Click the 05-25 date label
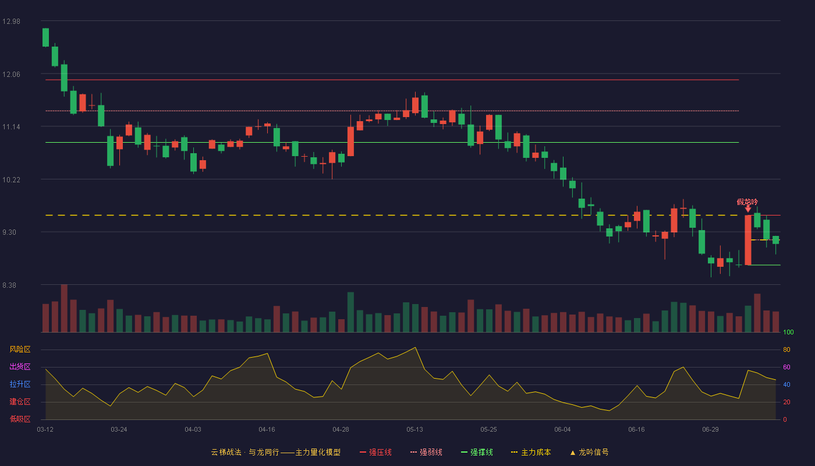This screenshot has width=815, height=466. pyautogui.click(x=488, y=429)
